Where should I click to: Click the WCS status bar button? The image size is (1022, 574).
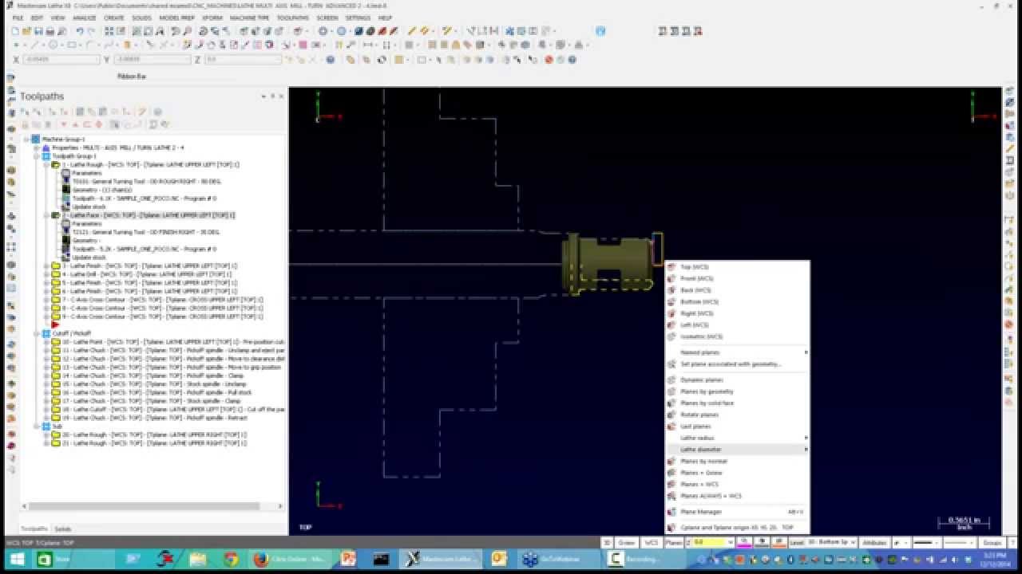(652, 542)
